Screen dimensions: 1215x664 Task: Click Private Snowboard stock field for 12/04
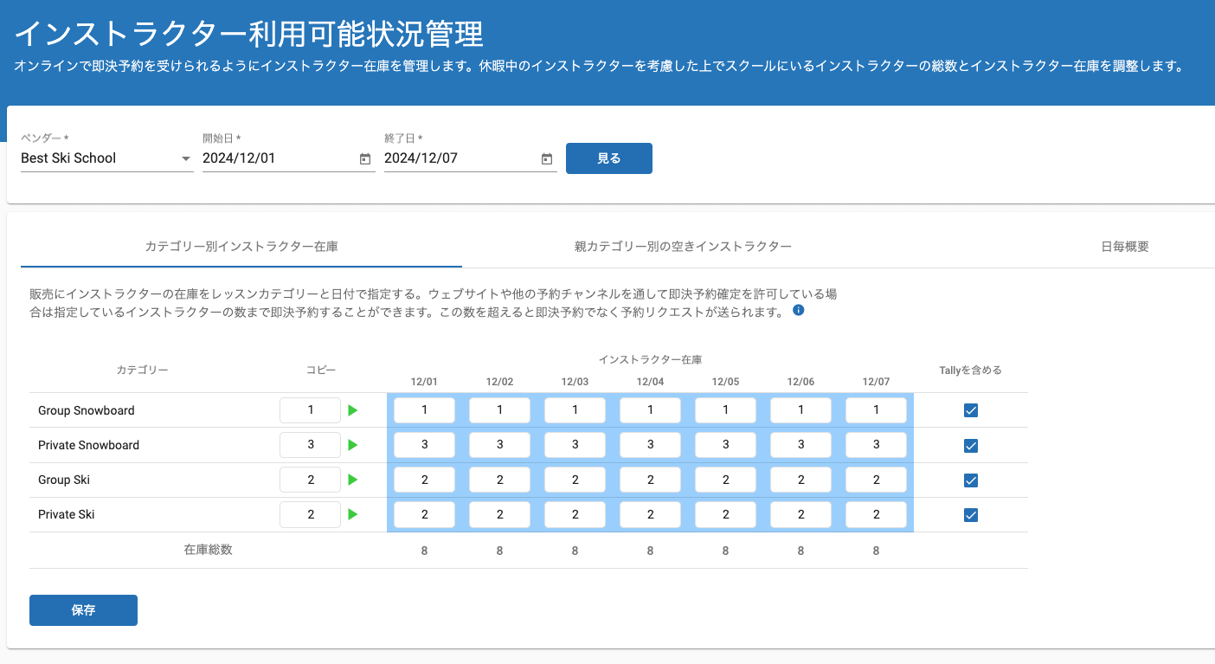coord(650,445)
